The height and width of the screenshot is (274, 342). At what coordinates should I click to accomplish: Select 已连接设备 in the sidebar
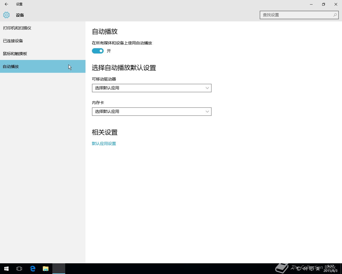click(43, 41)
